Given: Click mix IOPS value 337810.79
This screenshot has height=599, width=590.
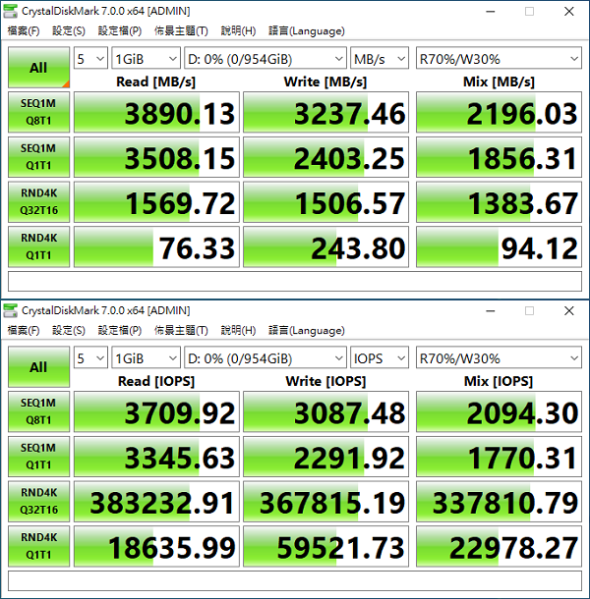Looking at the screenshot, I should 499,501.
